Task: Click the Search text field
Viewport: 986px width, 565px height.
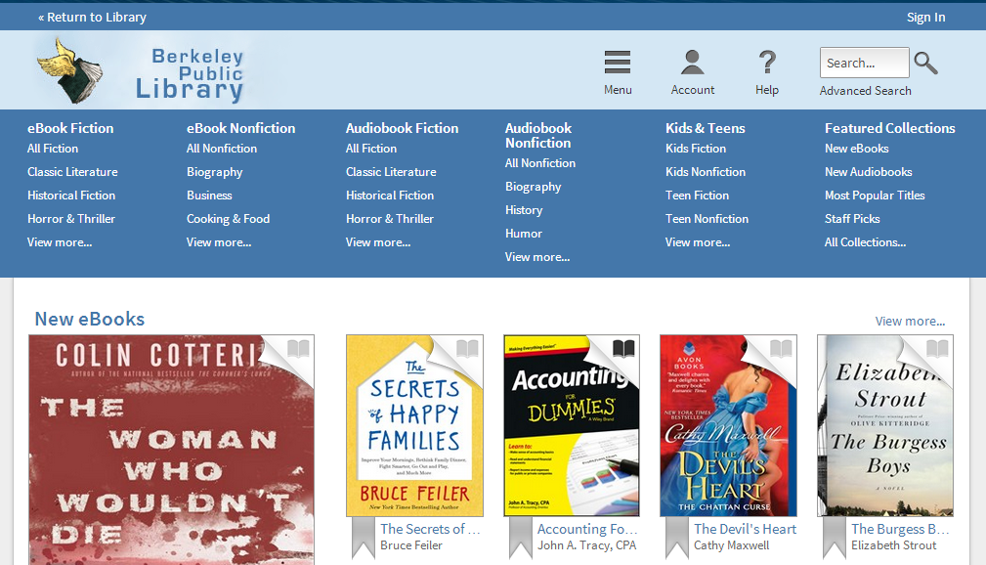Action: pos(865,63)
